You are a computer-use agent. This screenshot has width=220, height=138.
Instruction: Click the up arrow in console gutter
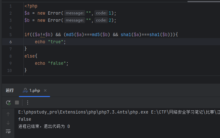click(8, 114)
